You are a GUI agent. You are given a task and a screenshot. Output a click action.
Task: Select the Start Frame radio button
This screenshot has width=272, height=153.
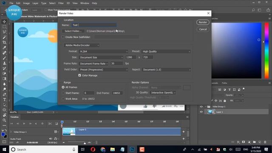[x=63, y=93]
